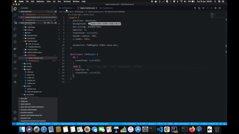Click Split Editor icon in the editor toolbar
The width and height of the screenshot is (239, 134).
pyautogui.click(x=220, y=8)
